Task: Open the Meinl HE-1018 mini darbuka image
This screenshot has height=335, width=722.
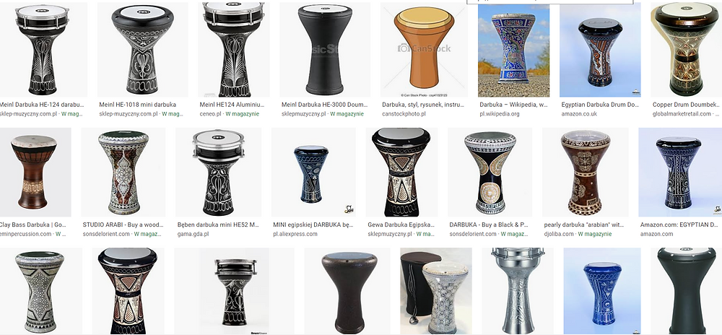Action: (142, 49)
